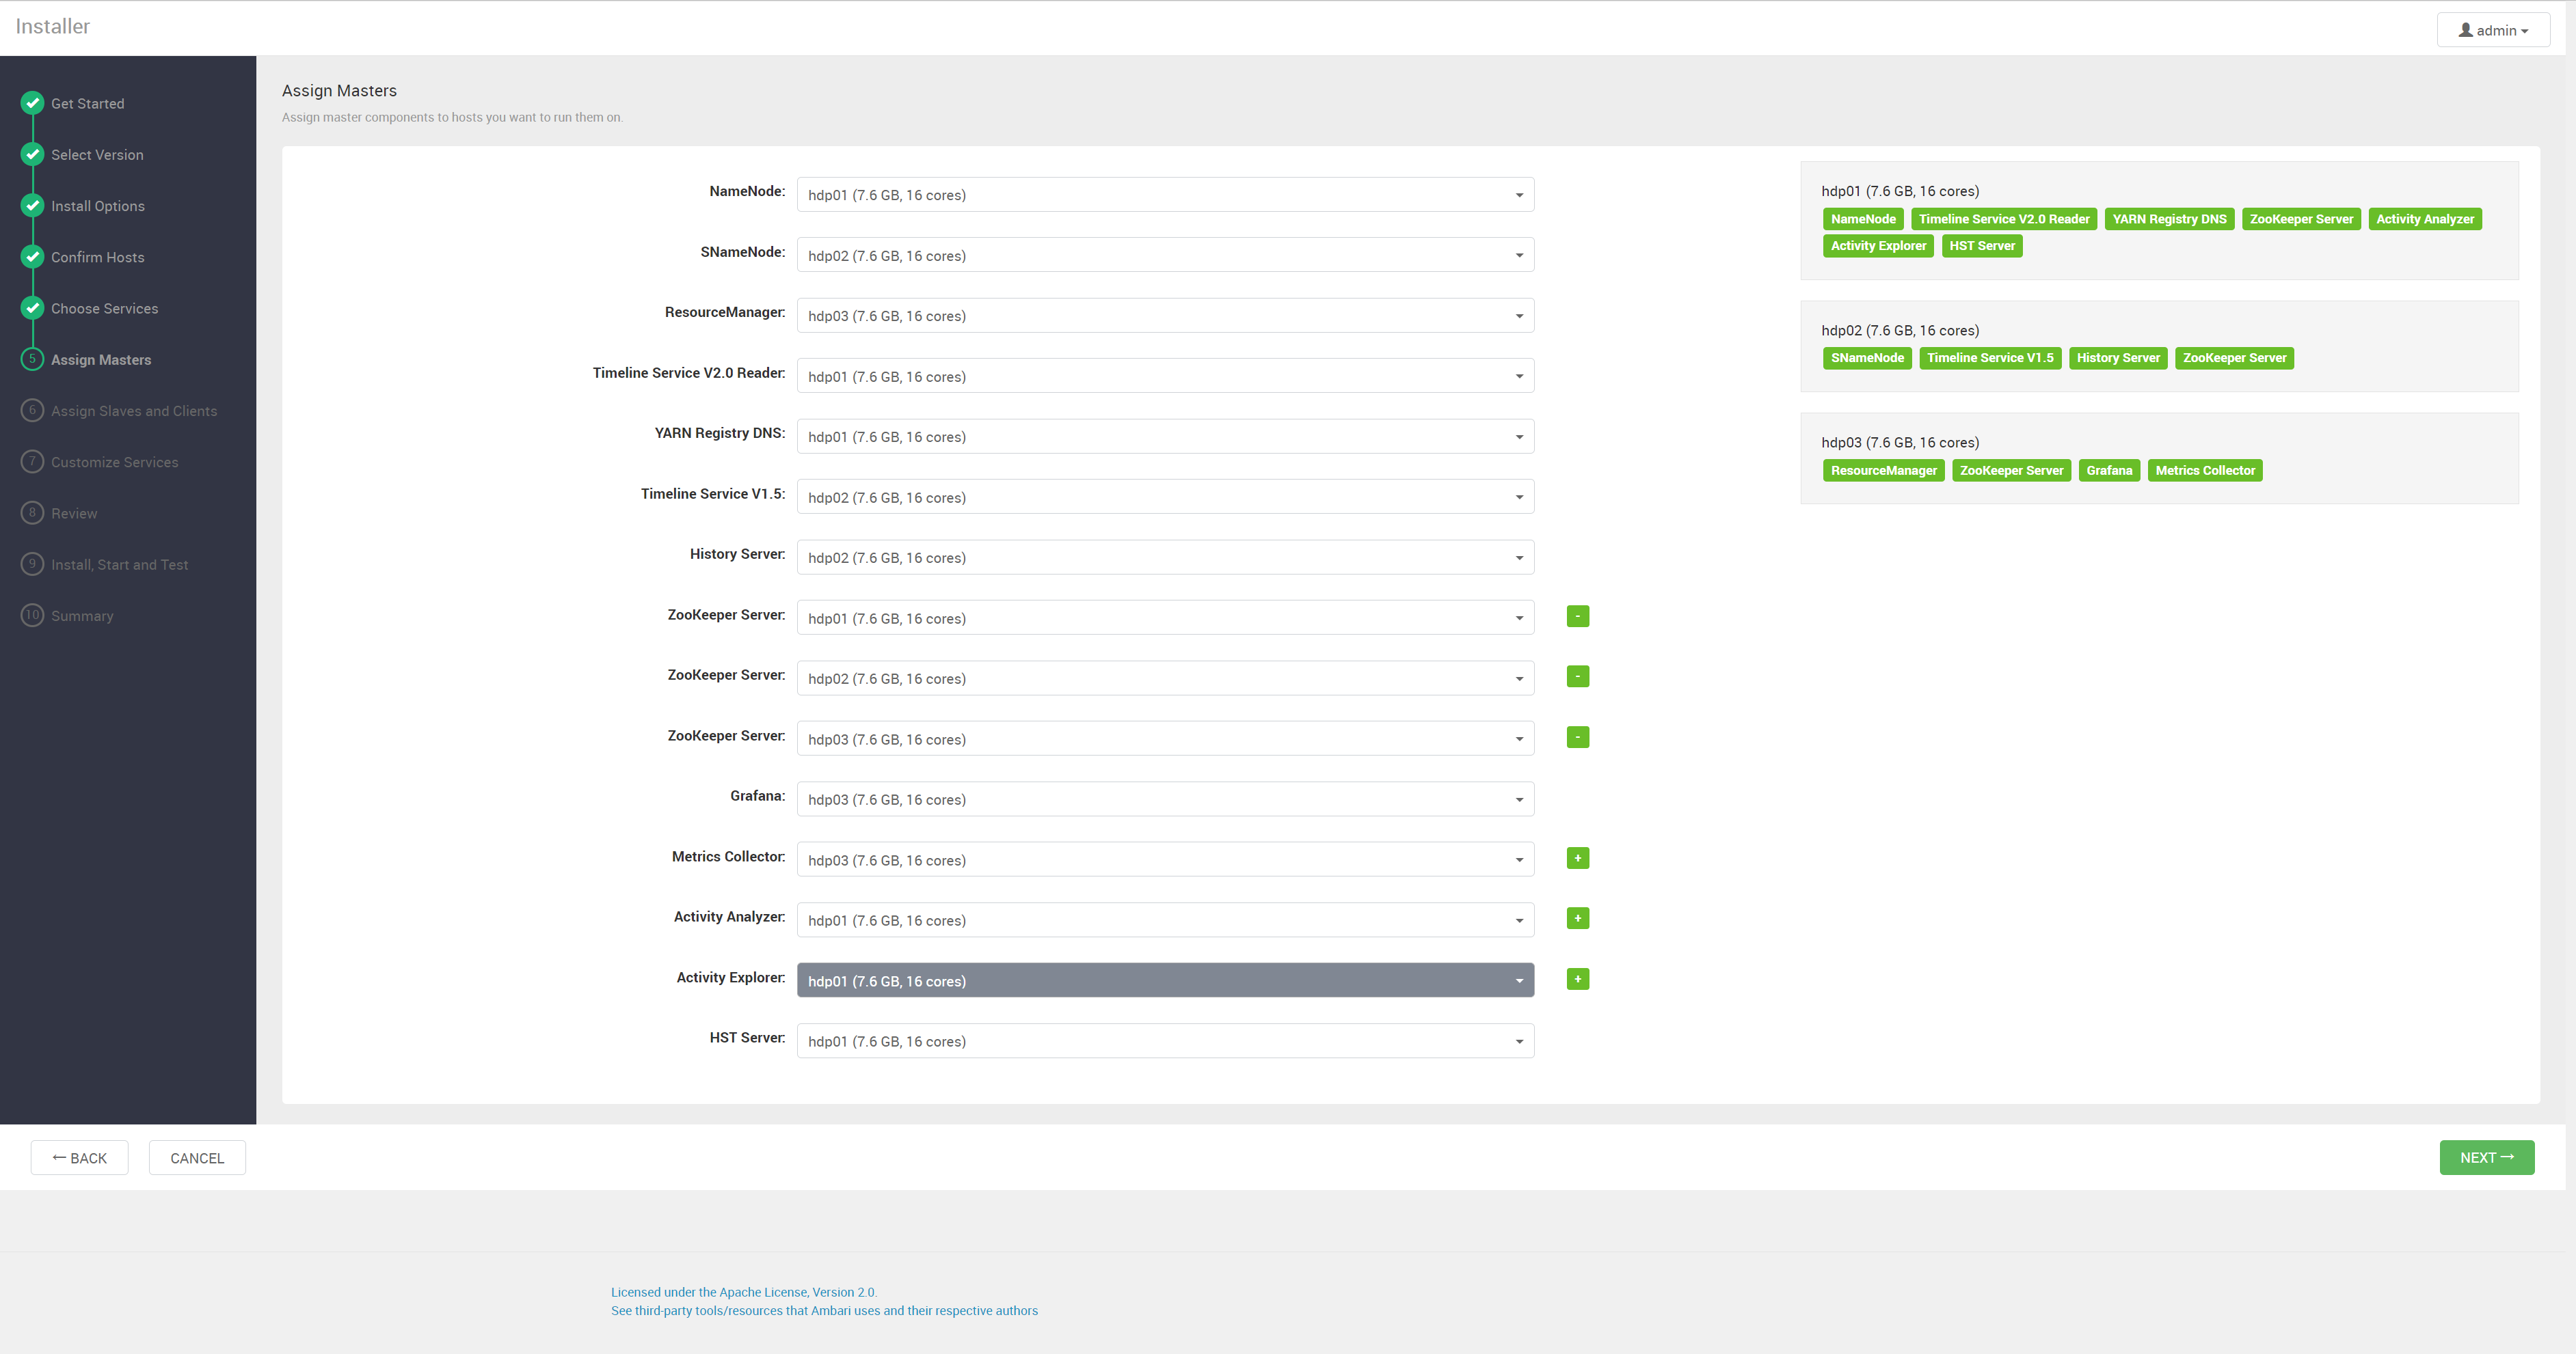Click the Get Started completed step icon
Screen dimensions: 2576x1354
(x=32, y=103)
